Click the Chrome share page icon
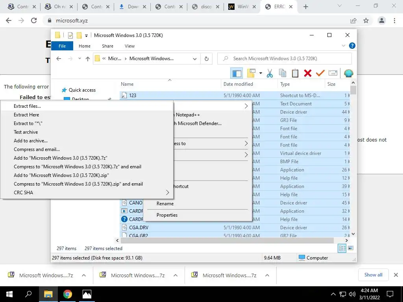The width and height of the screenshot is (403, 302). point(353,20)
